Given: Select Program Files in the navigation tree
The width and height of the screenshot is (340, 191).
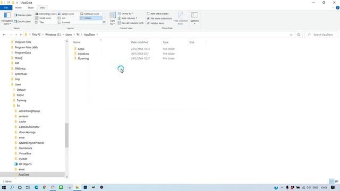Looking at the screenshot, I should pyautogui.click(x=23, y=42).
